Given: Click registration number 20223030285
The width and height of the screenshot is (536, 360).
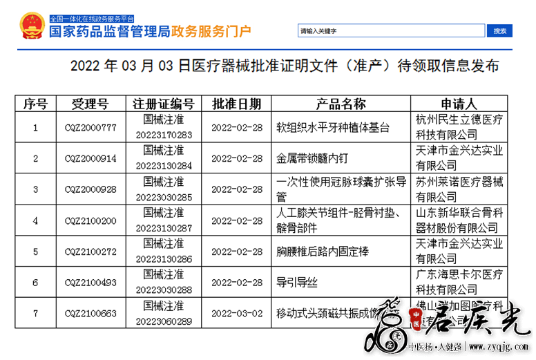Looking at the screenshot, I should coord(164,197).
